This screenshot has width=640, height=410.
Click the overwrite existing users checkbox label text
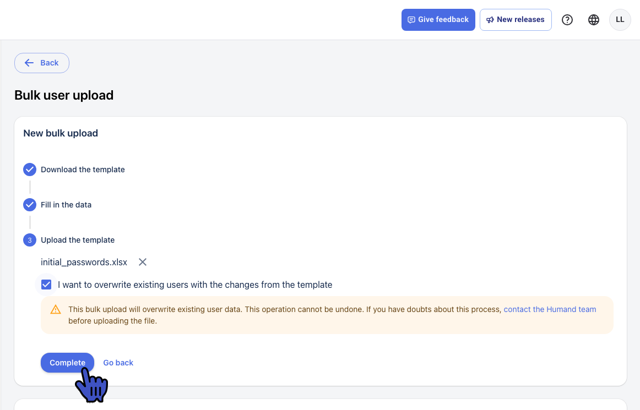coord(195,285)
